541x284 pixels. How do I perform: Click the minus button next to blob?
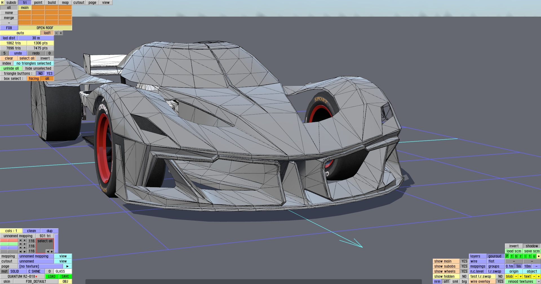coord(516,276)
